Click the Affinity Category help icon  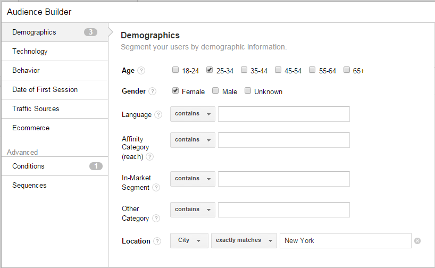[x=150, y=157]
